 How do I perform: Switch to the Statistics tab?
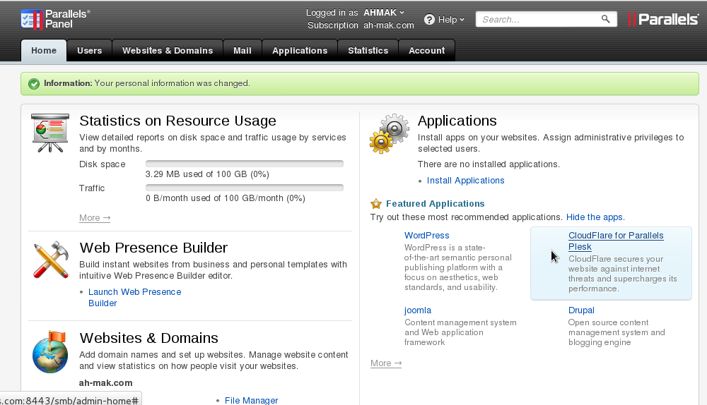click(x=368, y=50)
